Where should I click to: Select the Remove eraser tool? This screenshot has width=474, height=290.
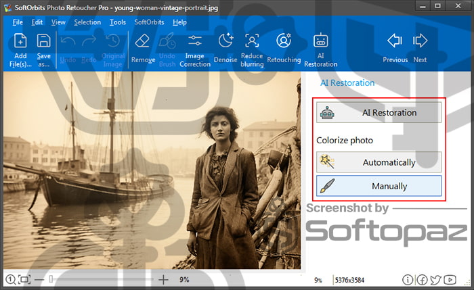click(x=142, y=41)
